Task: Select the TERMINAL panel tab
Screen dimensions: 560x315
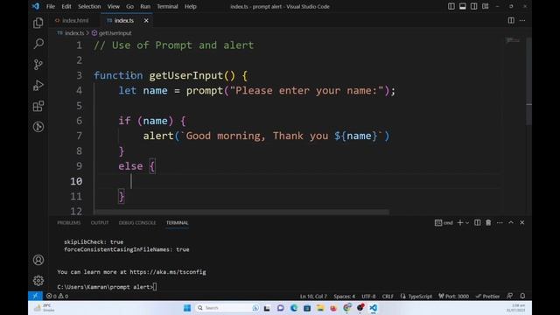Action: click(x=177, y=223)
